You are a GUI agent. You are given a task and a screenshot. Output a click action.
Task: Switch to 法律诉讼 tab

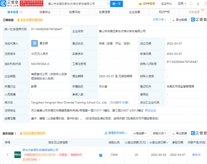coord(45,12)
